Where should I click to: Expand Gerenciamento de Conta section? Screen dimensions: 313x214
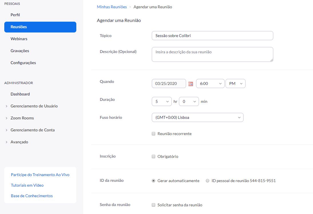[33, 130]
